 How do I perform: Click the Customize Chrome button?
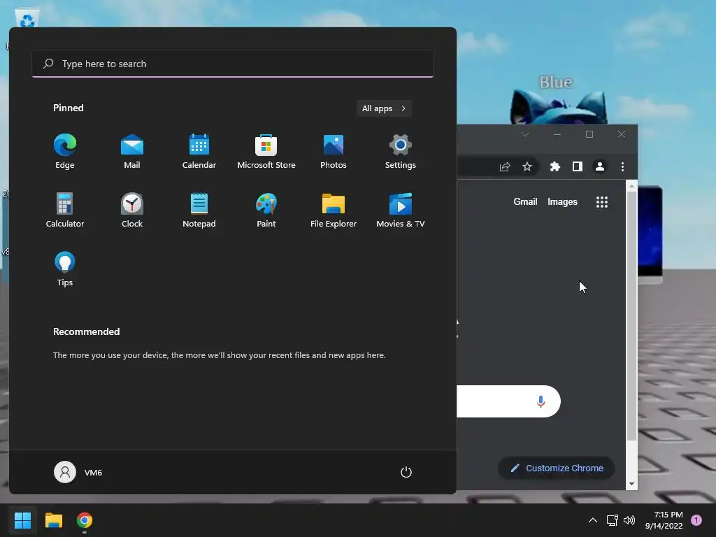coord(556,468)
